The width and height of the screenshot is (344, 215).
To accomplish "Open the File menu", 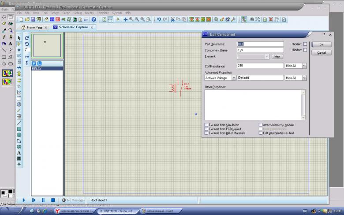I will 19,13.
